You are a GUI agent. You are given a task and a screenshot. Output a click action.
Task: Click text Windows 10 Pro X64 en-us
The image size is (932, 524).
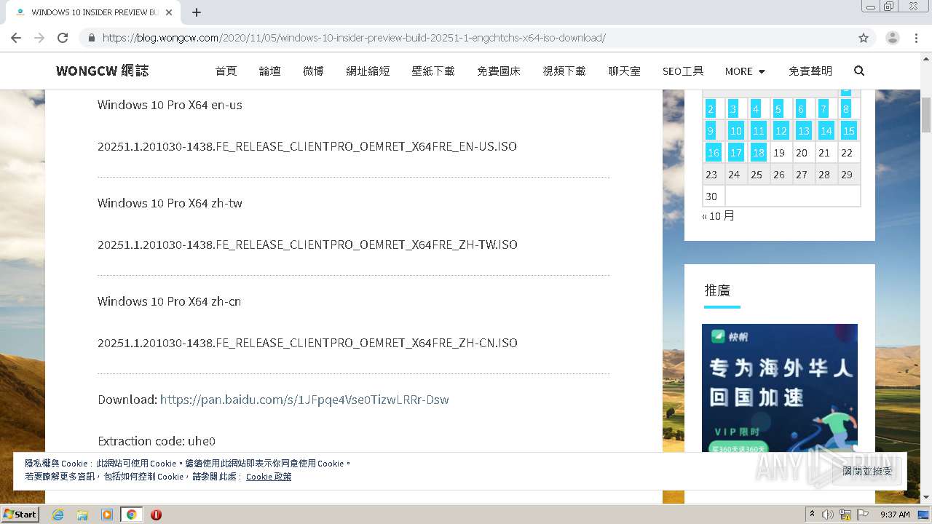170,105
